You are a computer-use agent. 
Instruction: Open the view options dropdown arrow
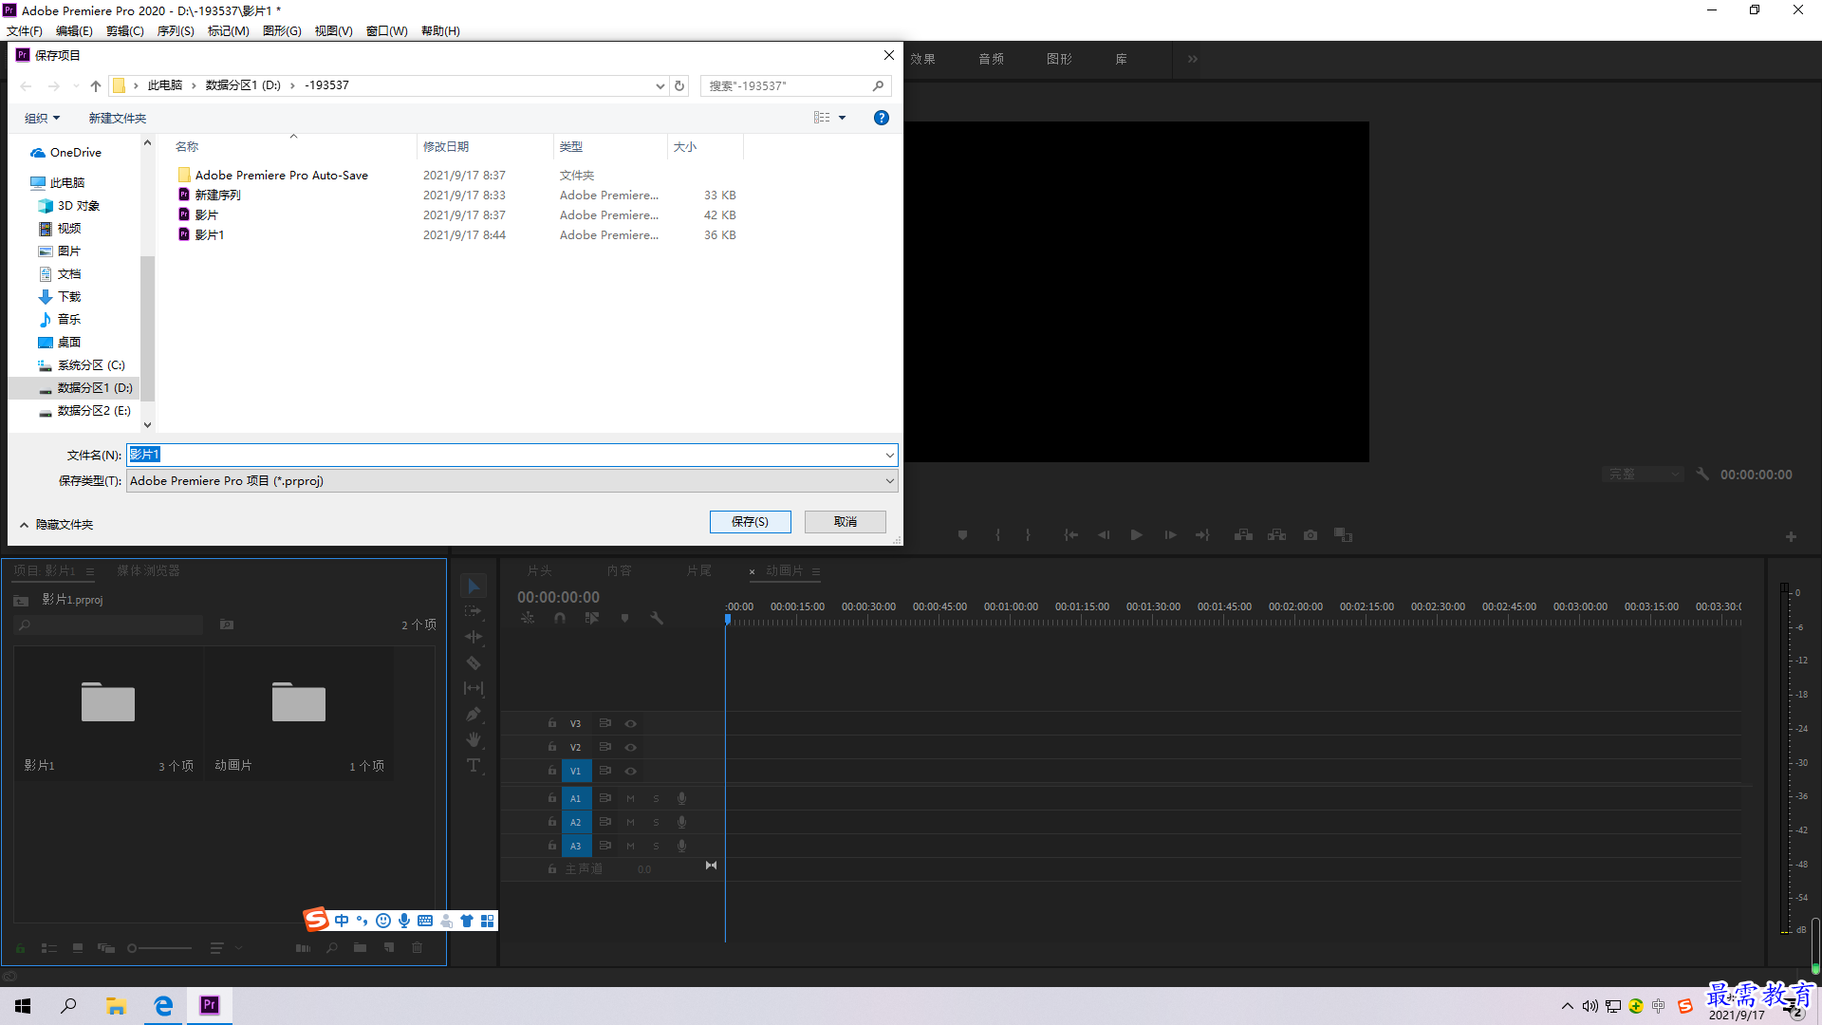tap(842, 118)
